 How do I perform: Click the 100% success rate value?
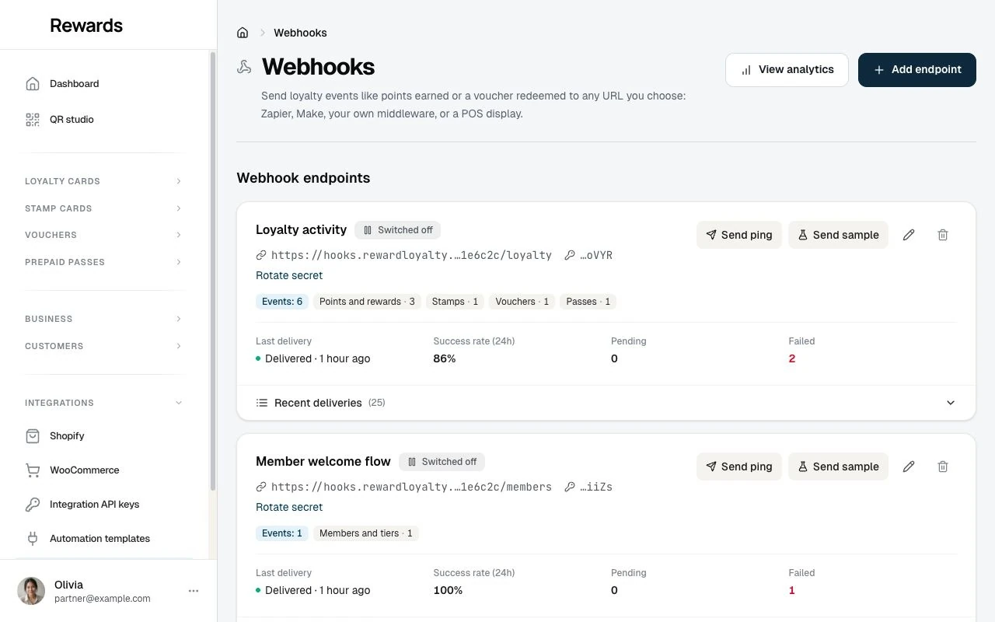(x=448, y=590)
